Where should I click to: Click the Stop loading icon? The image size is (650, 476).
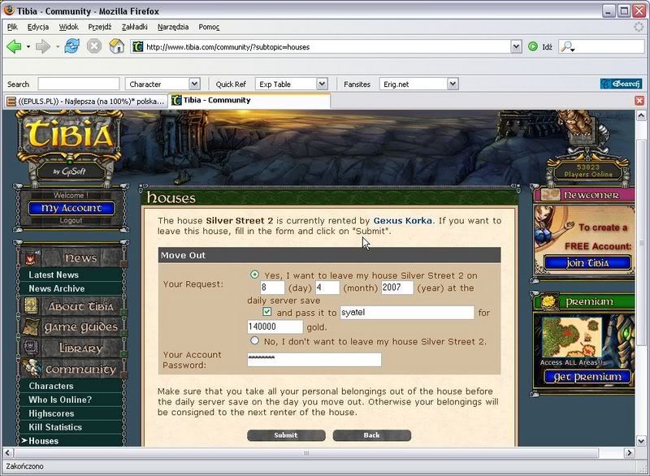(94, 46)
